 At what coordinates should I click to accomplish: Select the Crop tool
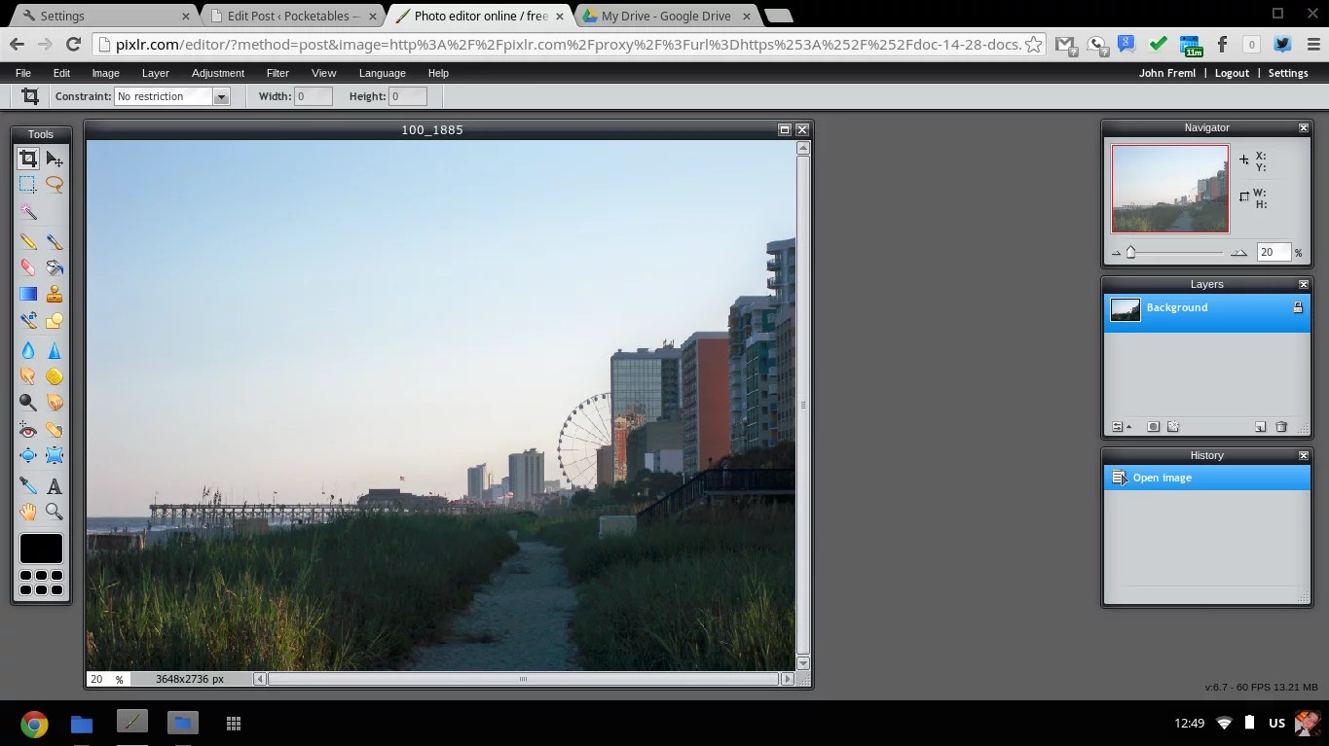coord(28,158)
